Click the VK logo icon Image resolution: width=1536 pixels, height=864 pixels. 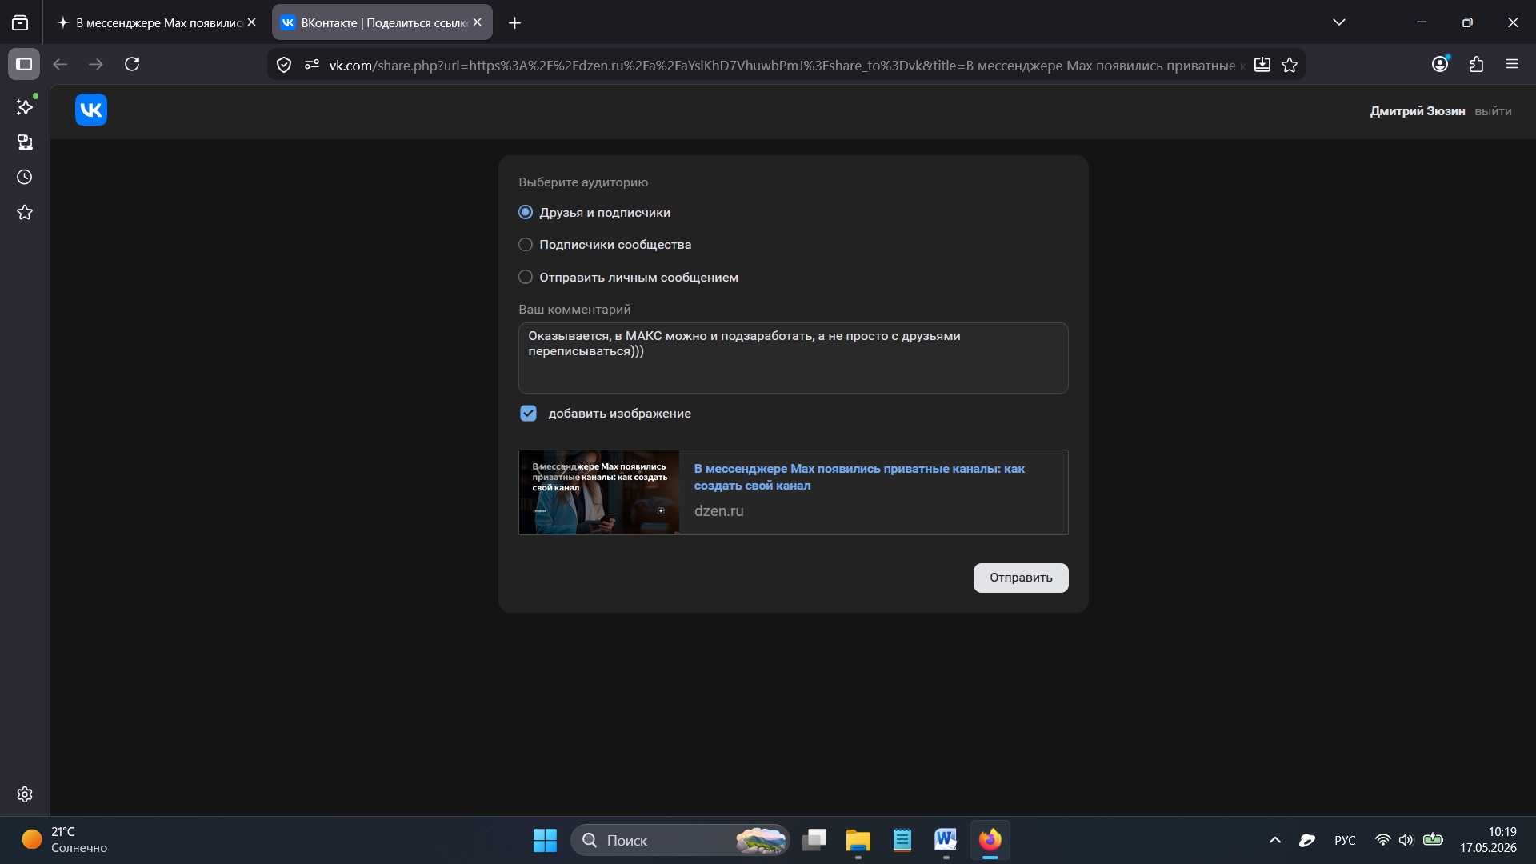[91, 110]
